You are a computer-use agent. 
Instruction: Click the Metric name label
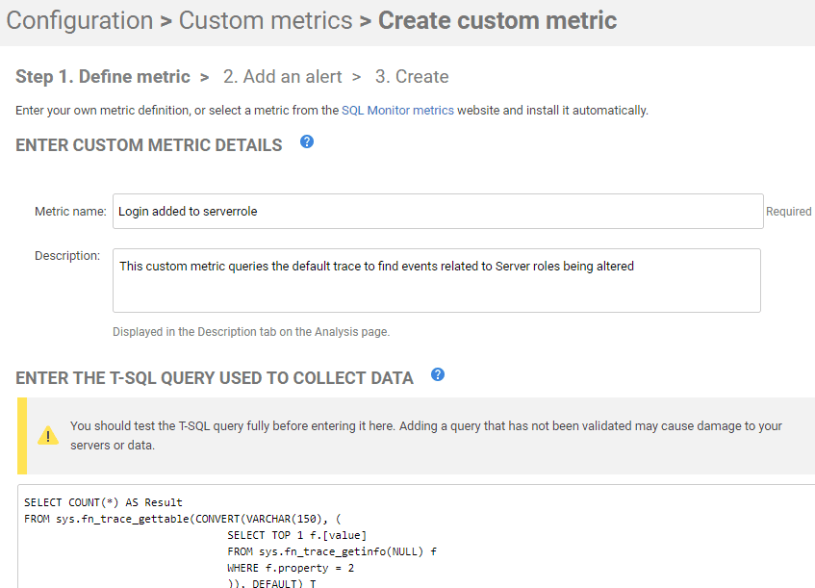(x=70, y=211)
